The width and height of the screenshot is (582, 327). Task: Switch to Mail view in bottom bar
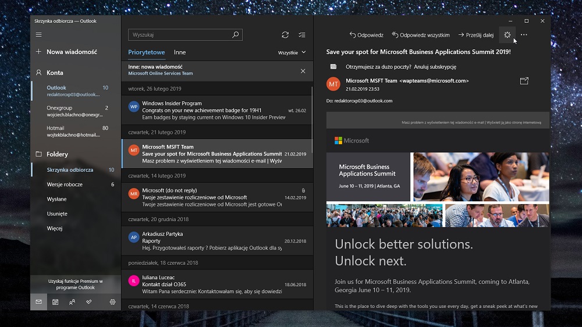(38, 302)
